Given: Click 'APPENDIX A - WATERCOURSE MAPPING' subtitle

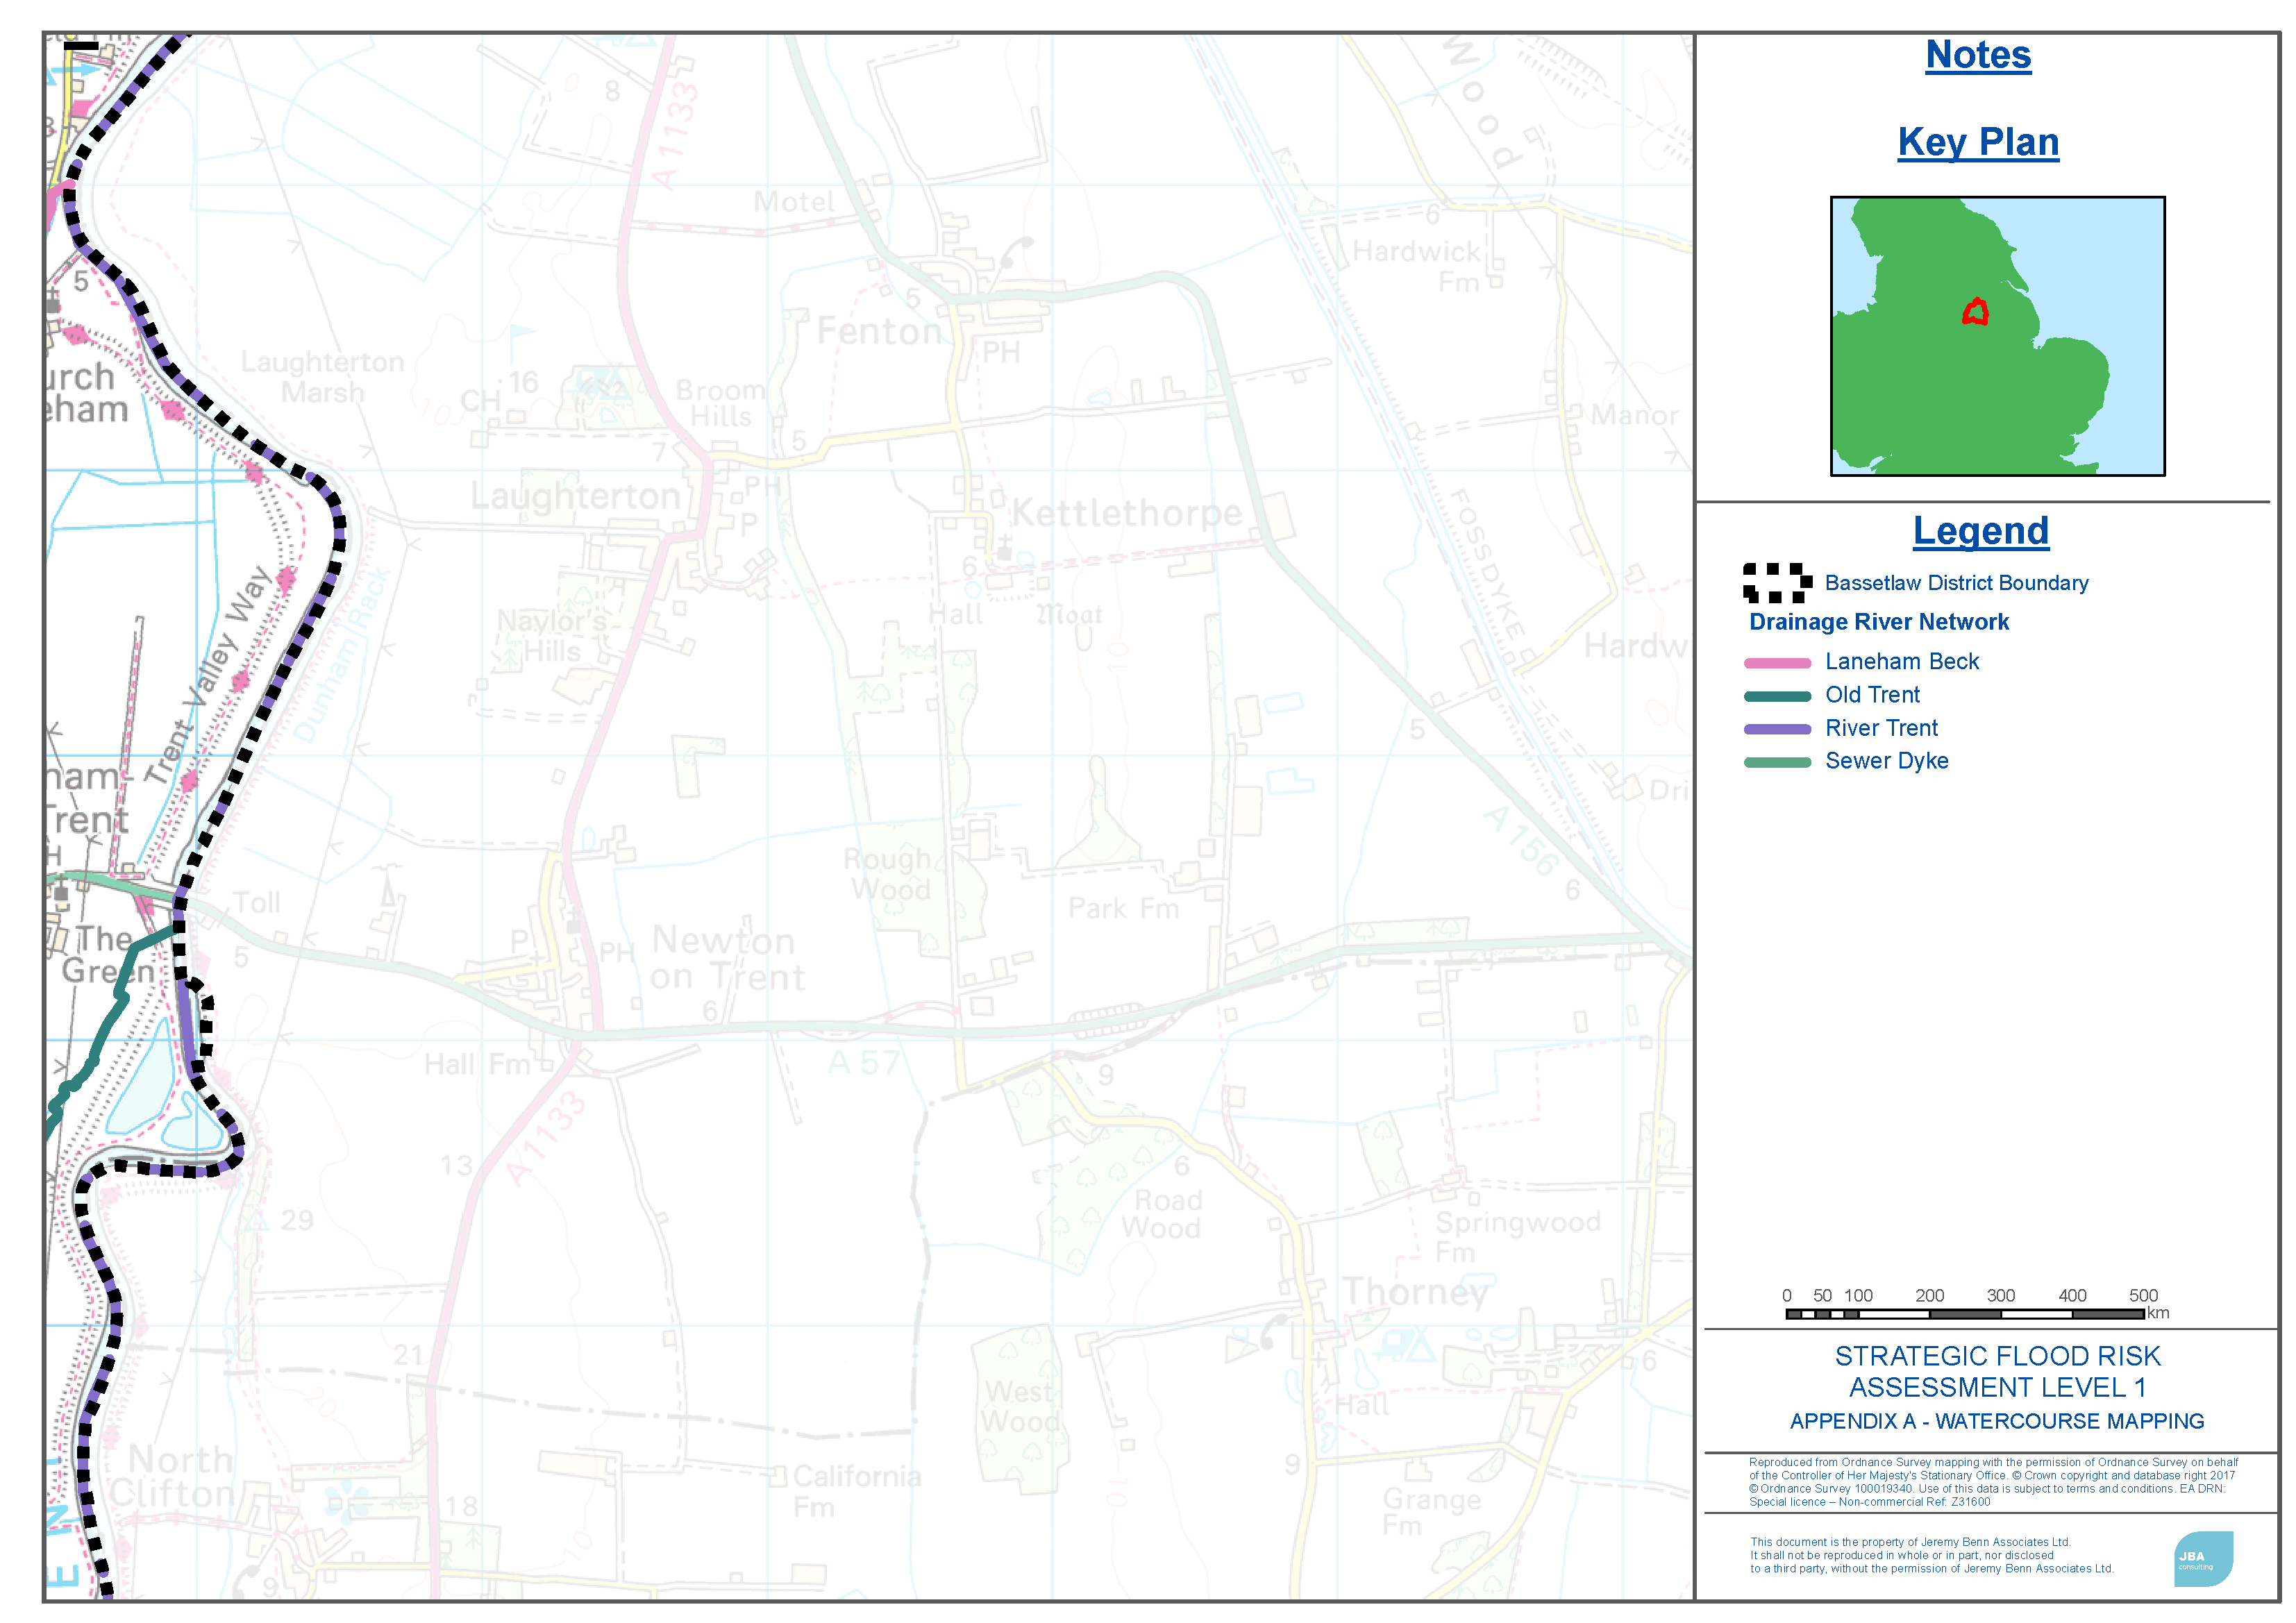Looking at the screenshot, I should (x=1996, y=1421).
